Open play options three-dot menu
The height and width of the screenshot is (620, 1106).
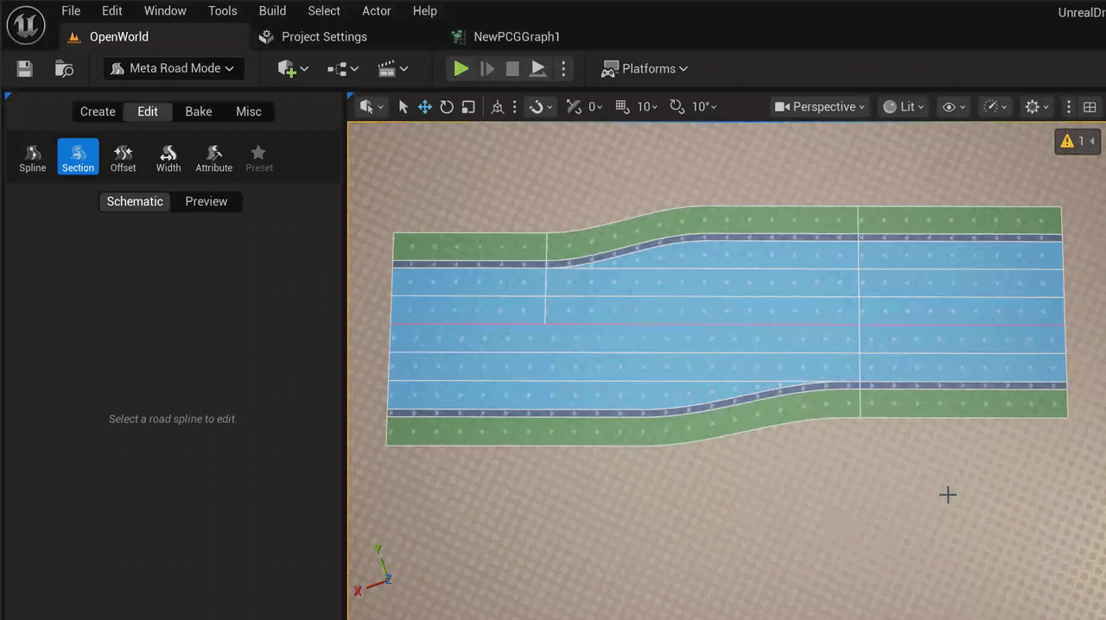[x=563, y=69]
